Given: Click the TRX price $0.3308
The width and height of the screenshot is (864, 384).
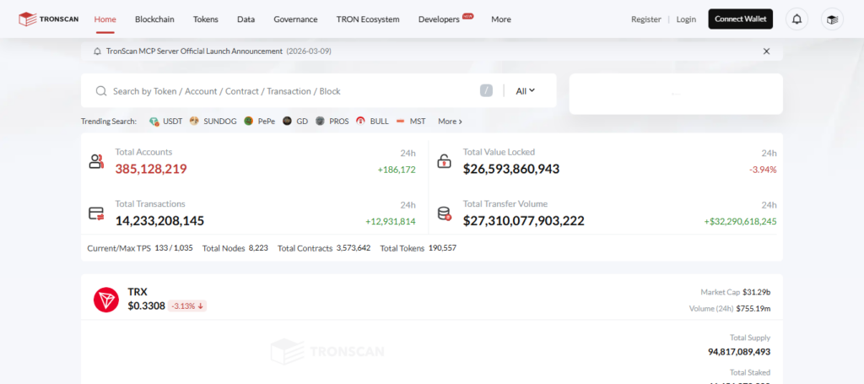Looking at the screenshot, I should click(147, 306).
